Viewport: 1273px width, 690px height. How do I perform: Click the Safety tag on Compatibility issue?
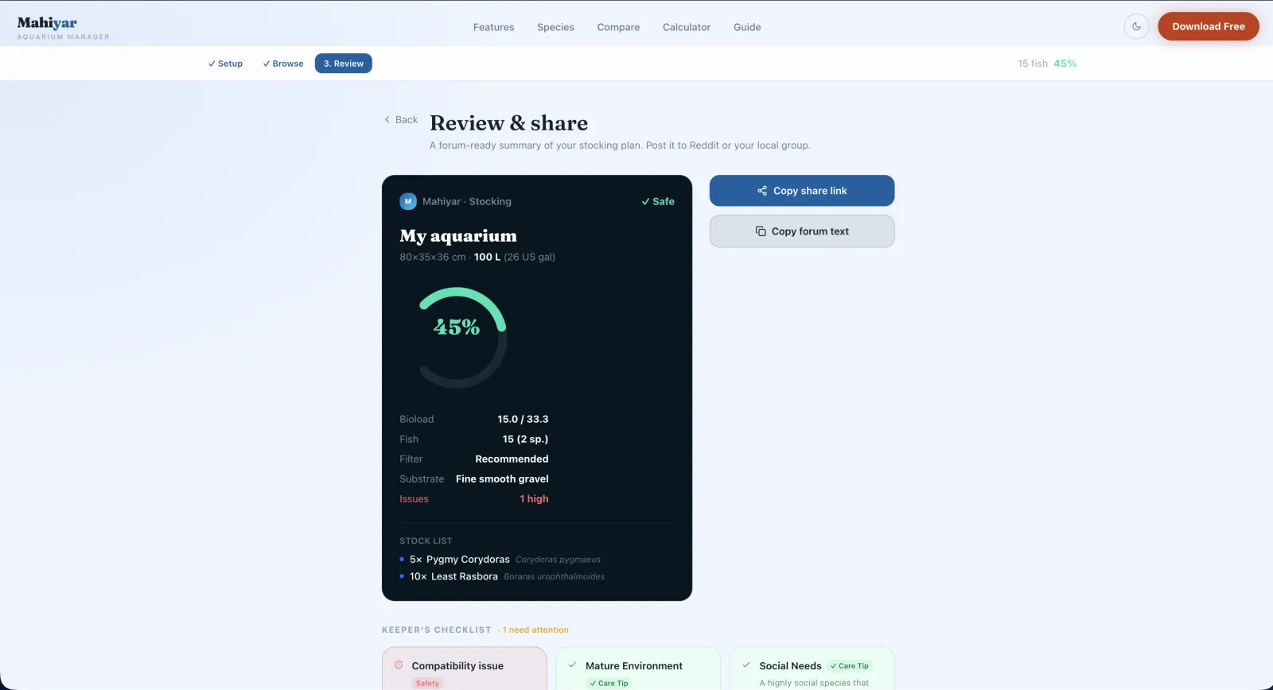pyautogui.click(x=427, y=683)
